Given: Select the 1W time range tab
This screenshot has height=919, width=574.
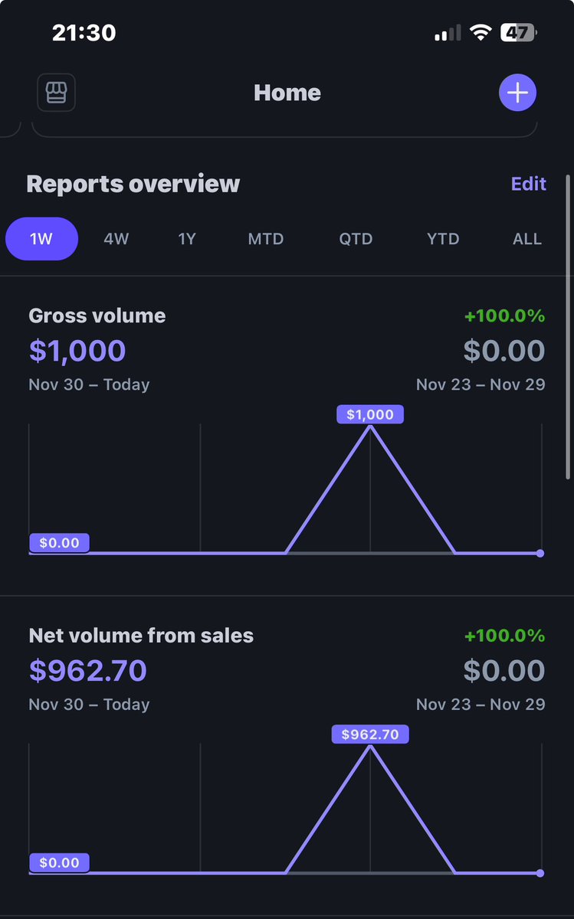Looking at the screenshot, I should (x=41, y=239).
